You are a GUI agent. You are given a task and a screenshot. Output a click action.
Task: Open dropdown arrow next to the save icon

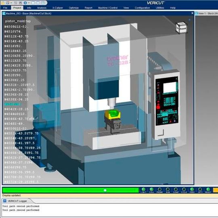tap(11, 3)
